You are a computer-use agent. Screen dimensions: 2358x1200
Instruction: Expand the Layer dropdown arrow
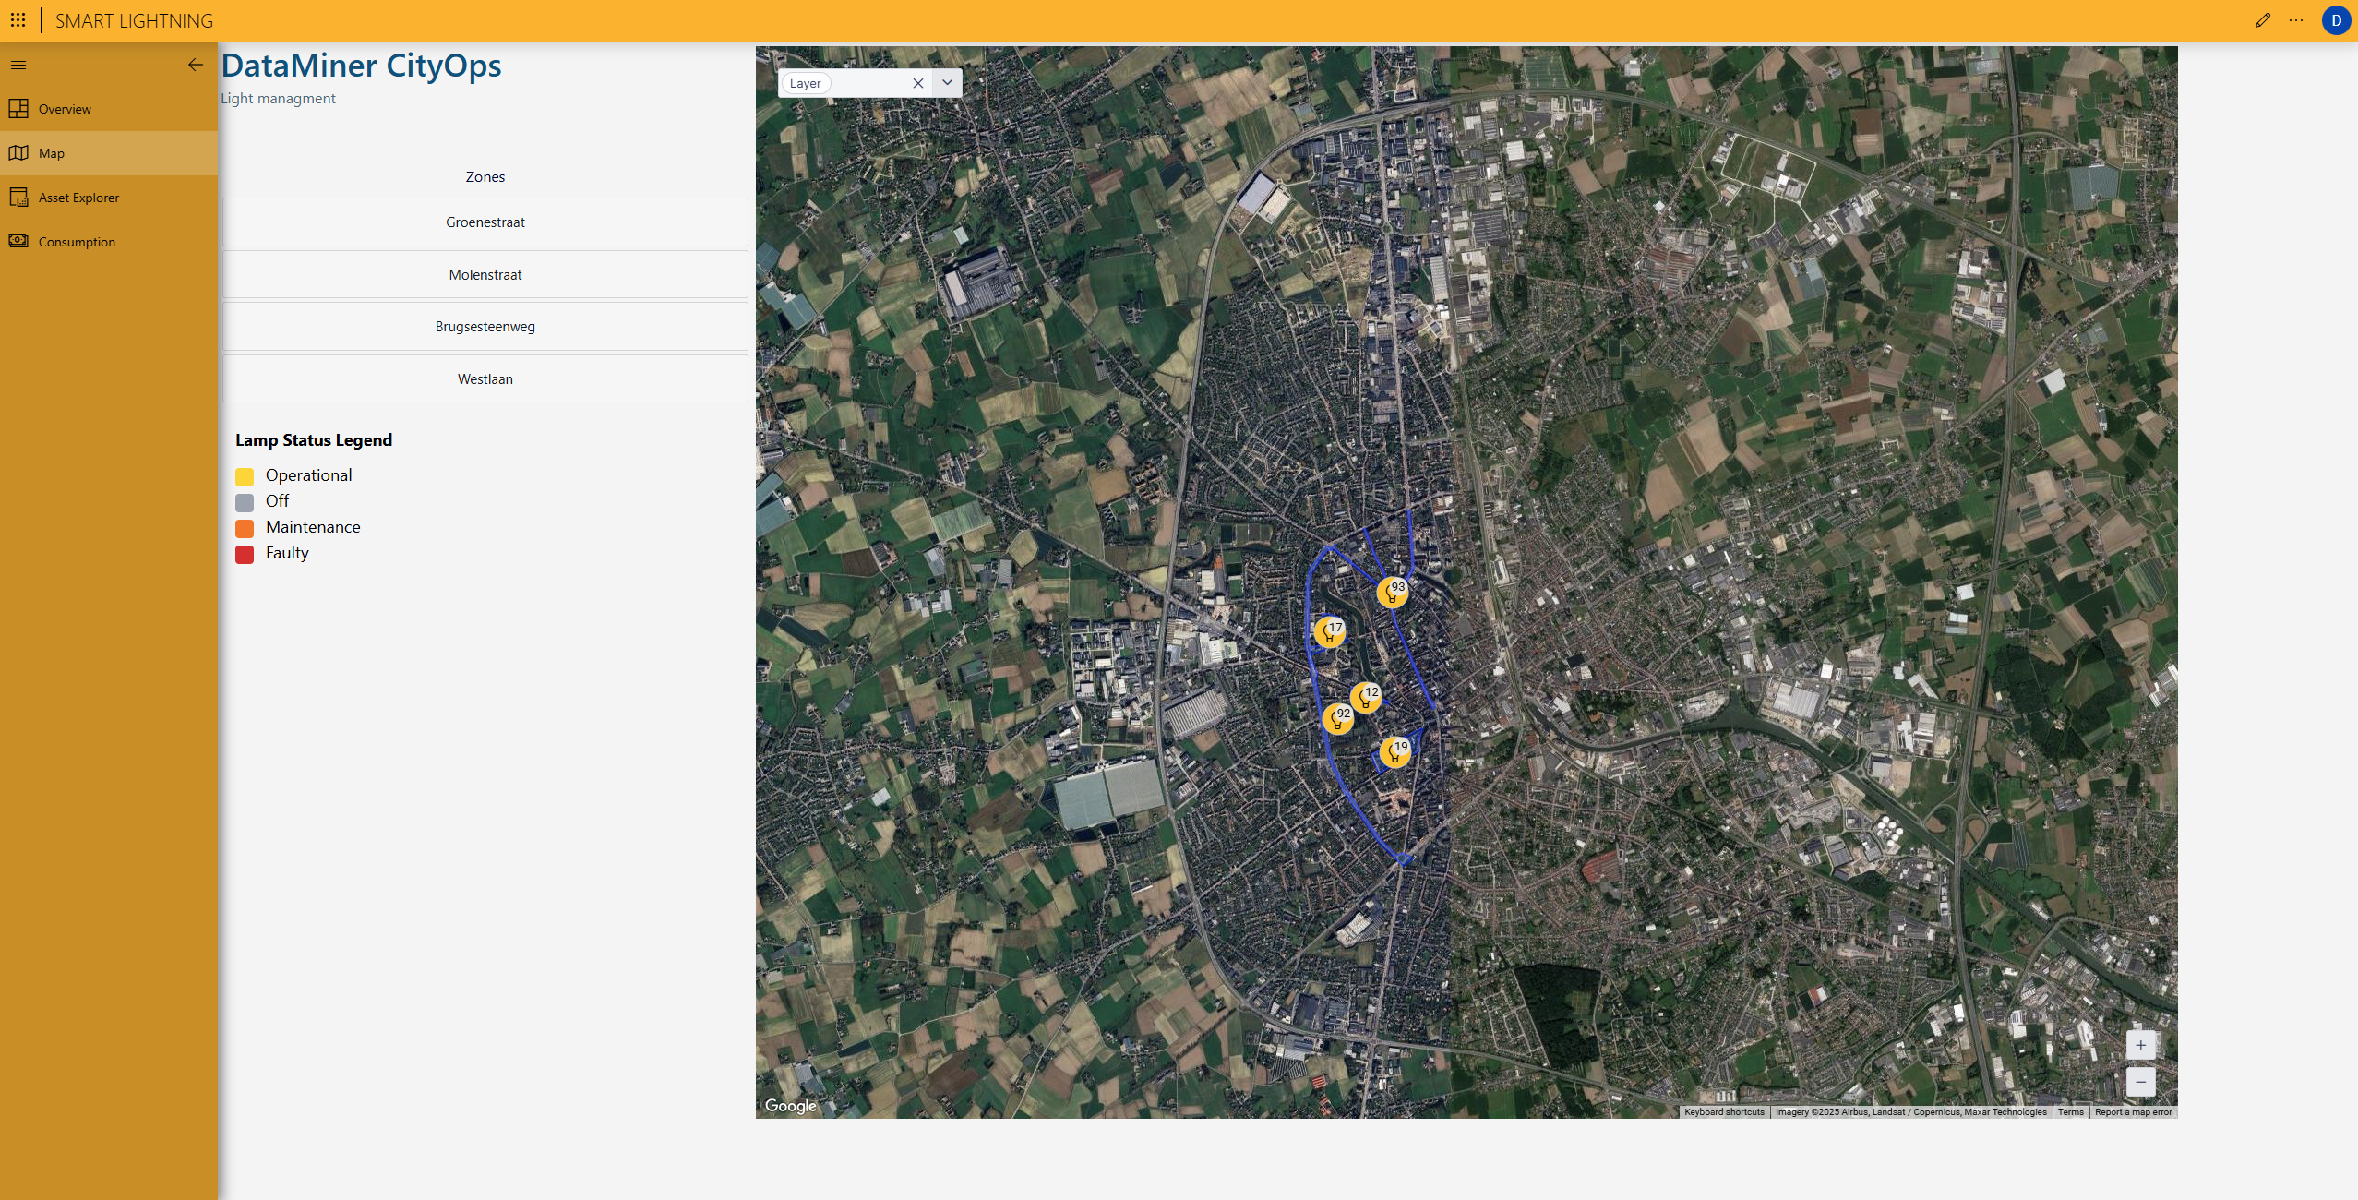pyautogui.click(x=947, y=83)
